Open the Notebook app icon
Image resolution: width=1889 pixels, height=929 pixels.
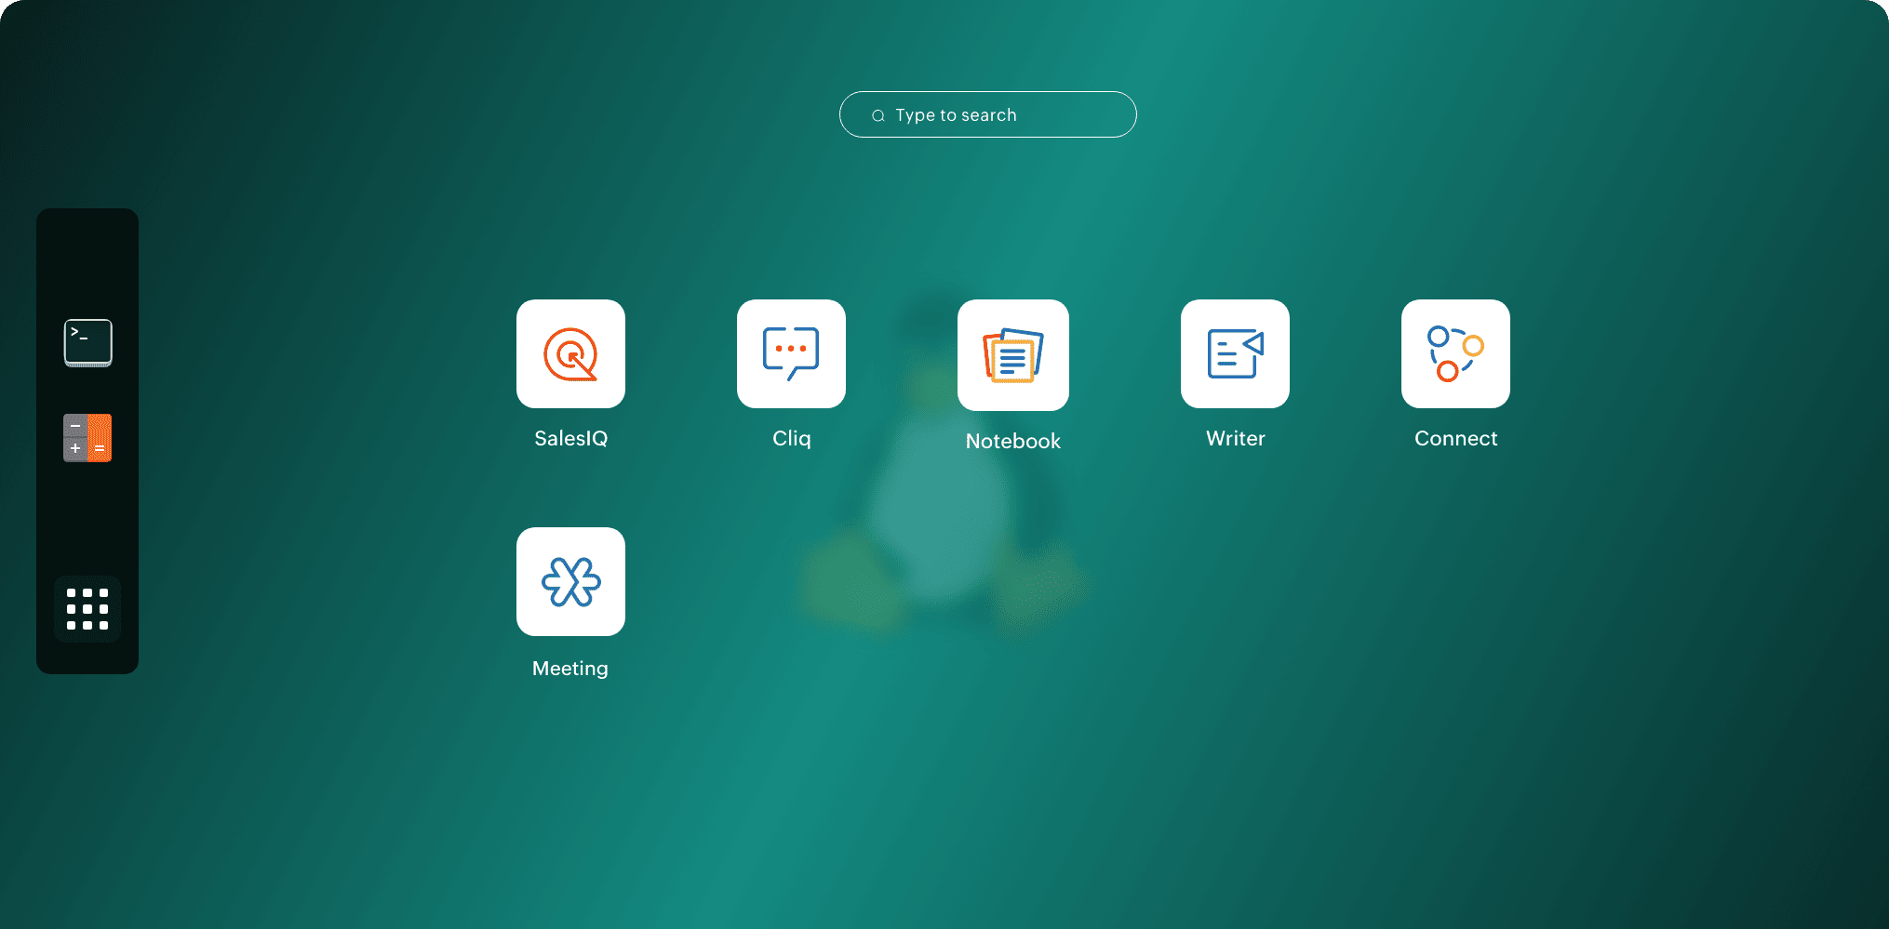1012,355
